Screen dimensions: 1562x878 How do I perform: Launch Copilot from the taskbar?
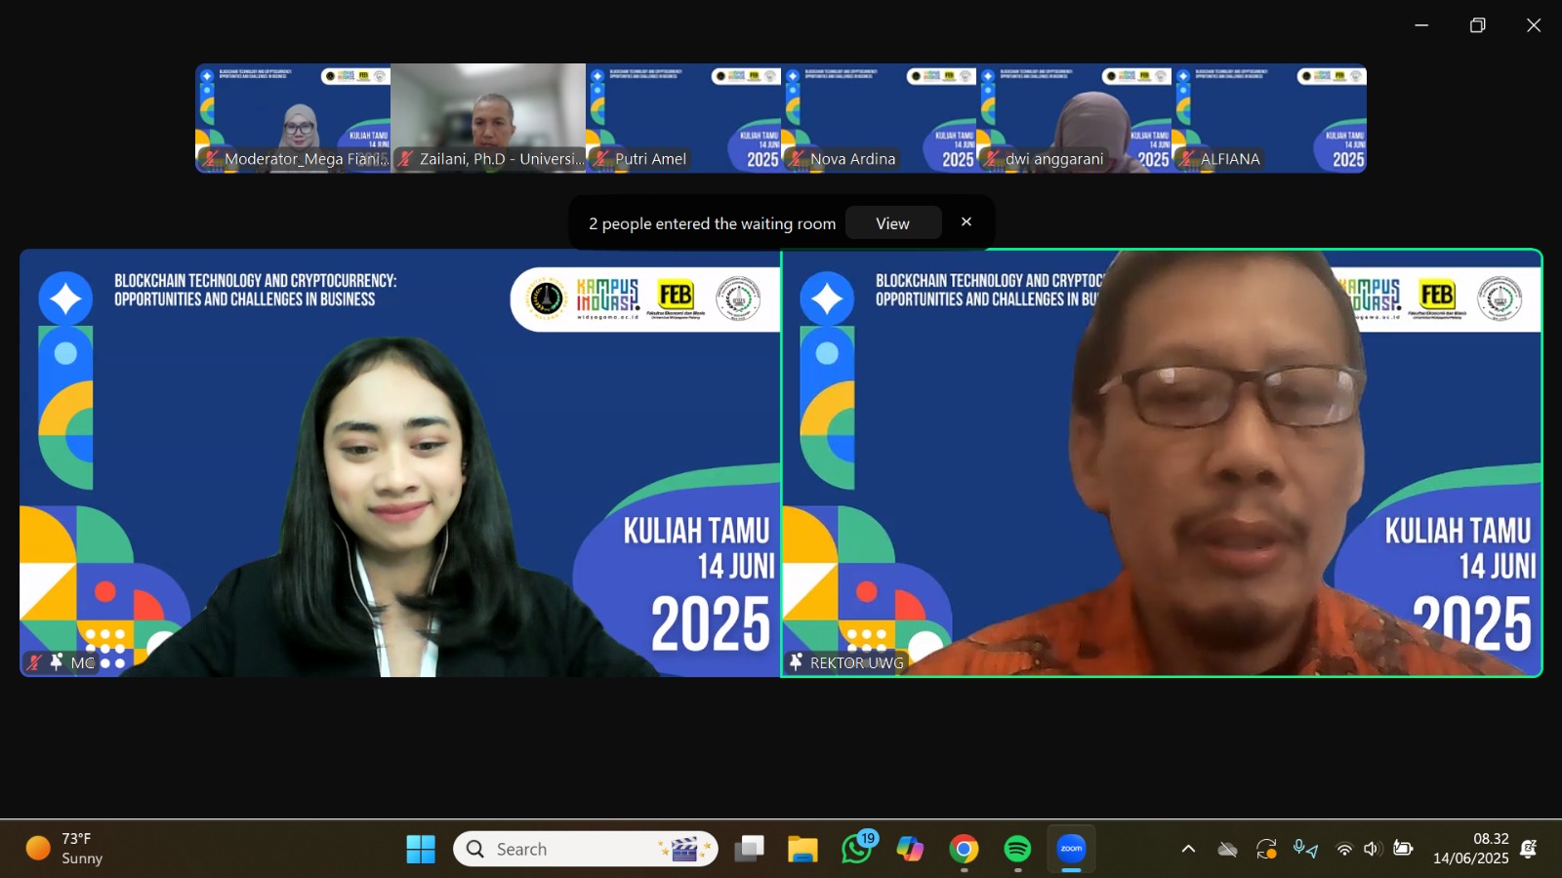pos(910,849)
